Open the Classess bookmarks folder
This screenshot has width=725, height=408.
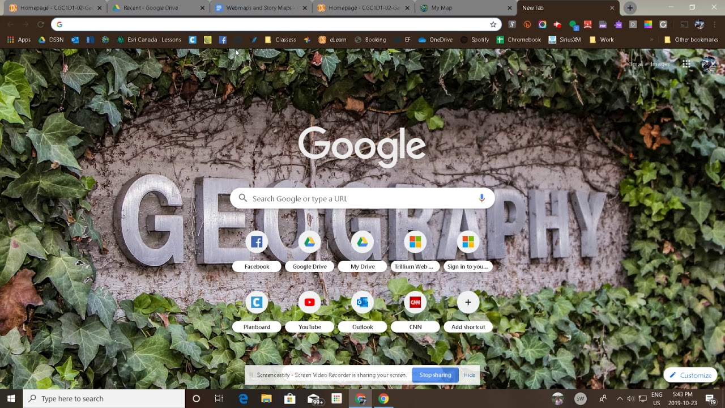click(x=280, y=40)
